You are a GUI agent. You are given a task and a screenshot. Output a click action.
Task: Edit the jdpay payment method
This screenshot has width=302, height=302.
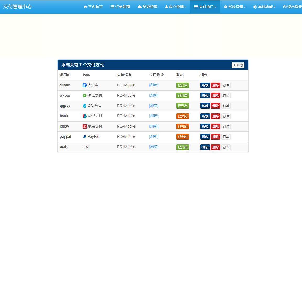205,126
